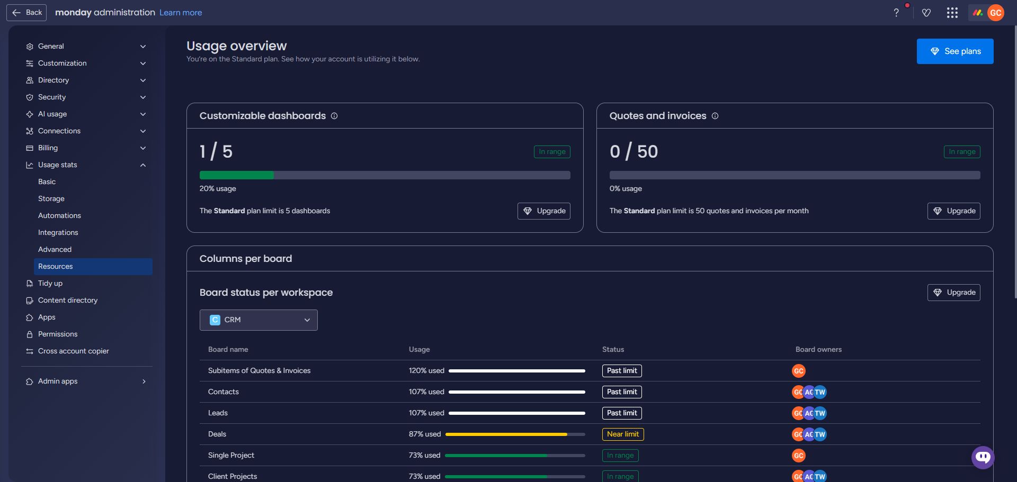Click TW owner avatar in Contacts row
Image resolution: width=1017 pixels, height=482 pixels.
click(x=820, y=392)
